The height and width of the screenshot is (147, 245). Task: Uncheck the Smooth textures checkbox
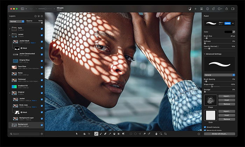click(x=205, y=127)
